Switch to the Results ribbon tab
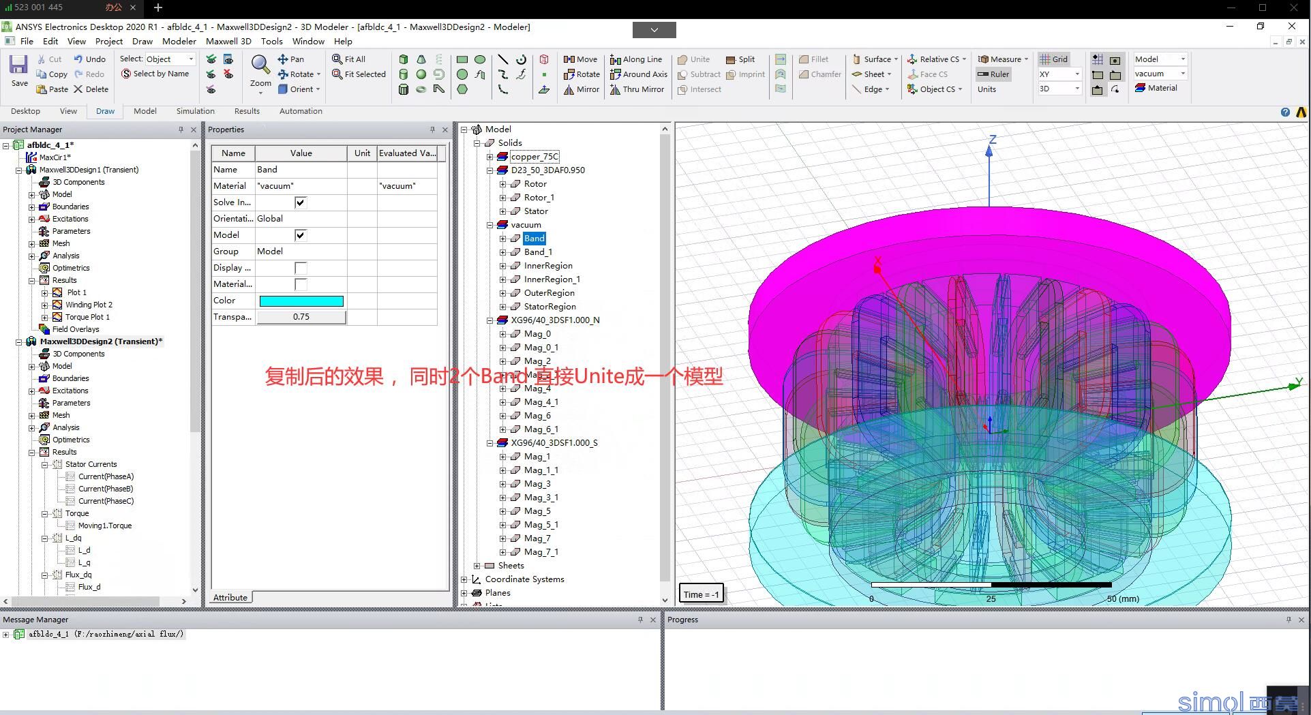This screenshot has height=715, width=1311. 247,111
